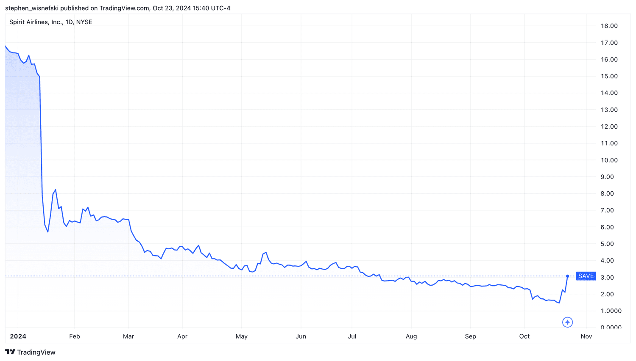This screenshot has width=636, height=361.
Task: Click the Oct label on time axis
Action: (x=524, y=336)
